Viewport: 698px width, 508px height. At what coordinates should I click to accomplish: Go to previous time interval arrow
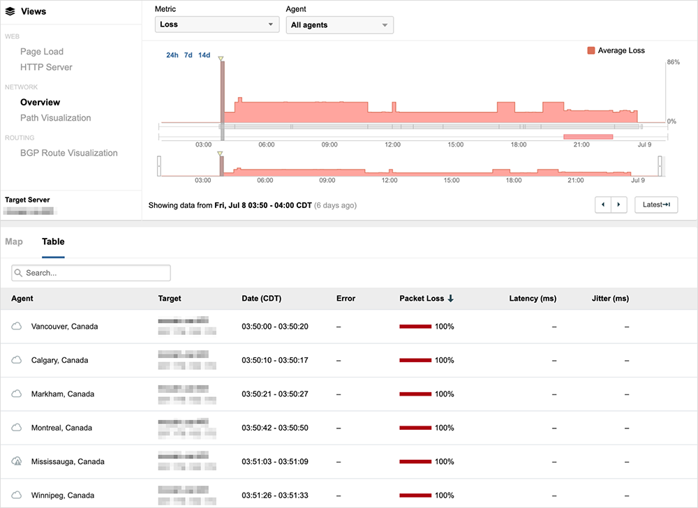[x=602, y=204]
